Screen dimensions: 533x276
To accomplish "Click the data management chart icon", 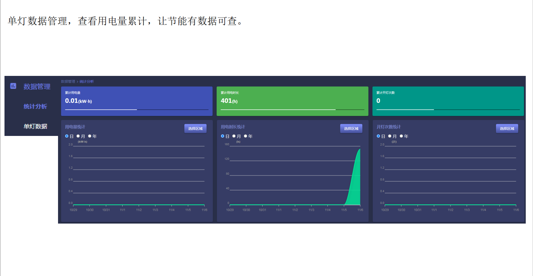I will [13, 86].
